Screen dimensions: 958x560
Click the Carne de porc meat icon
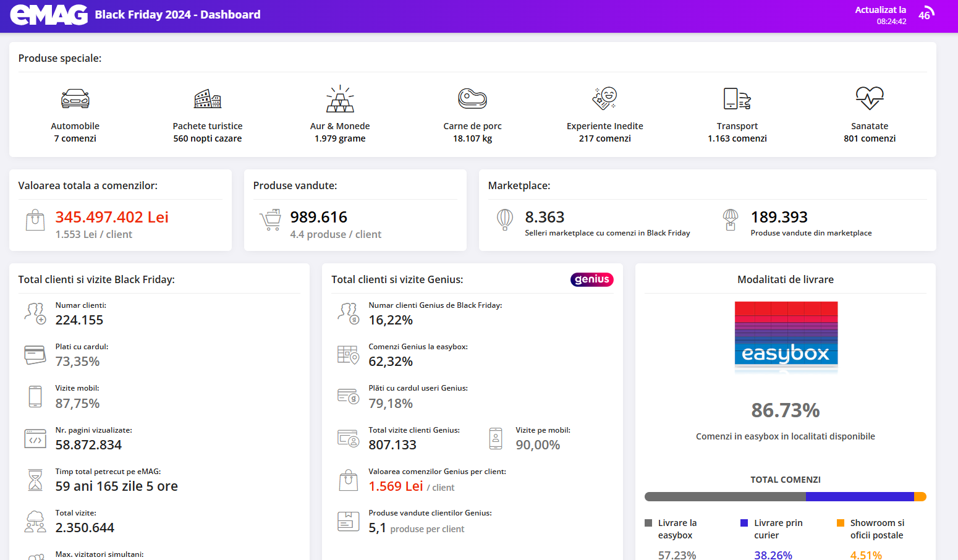472,98
